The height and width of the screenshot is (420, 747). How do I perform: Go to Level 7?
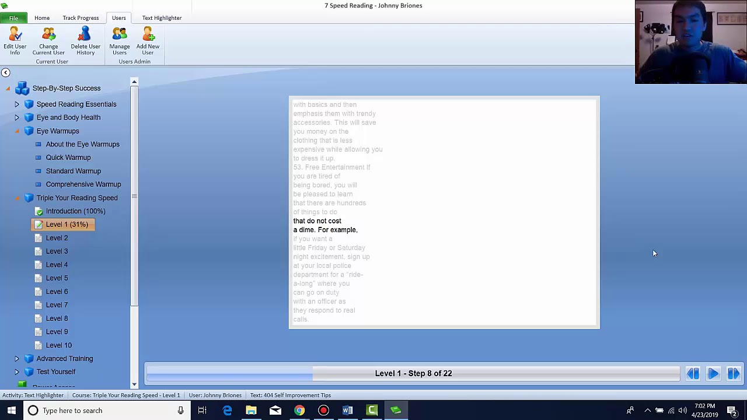click(x=57, y=305)
